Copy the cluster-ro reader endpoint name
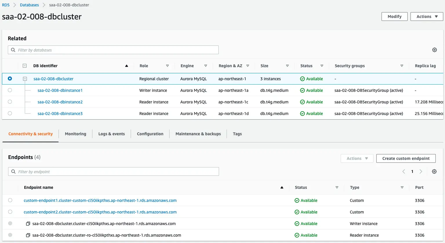 [28, 235]
